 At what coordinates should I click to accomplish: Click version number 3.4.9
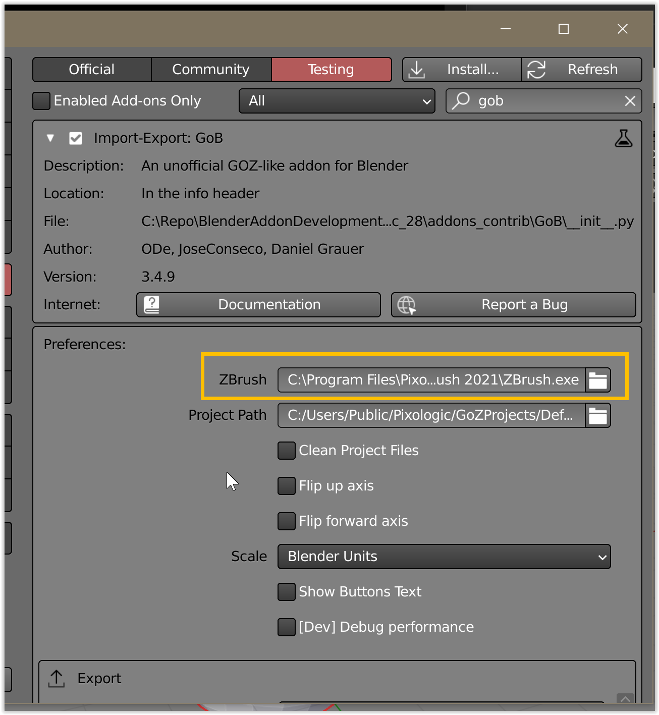click(158, 277)
